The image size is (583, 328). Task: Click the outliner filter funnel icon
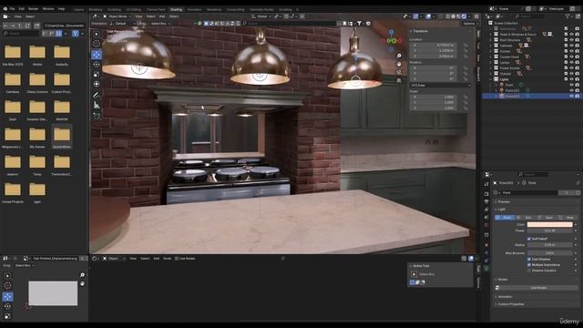568,16
